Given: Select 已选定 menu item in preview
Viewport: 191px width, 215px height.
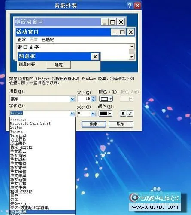Looking at the screenshot, I should pos(48,40).
